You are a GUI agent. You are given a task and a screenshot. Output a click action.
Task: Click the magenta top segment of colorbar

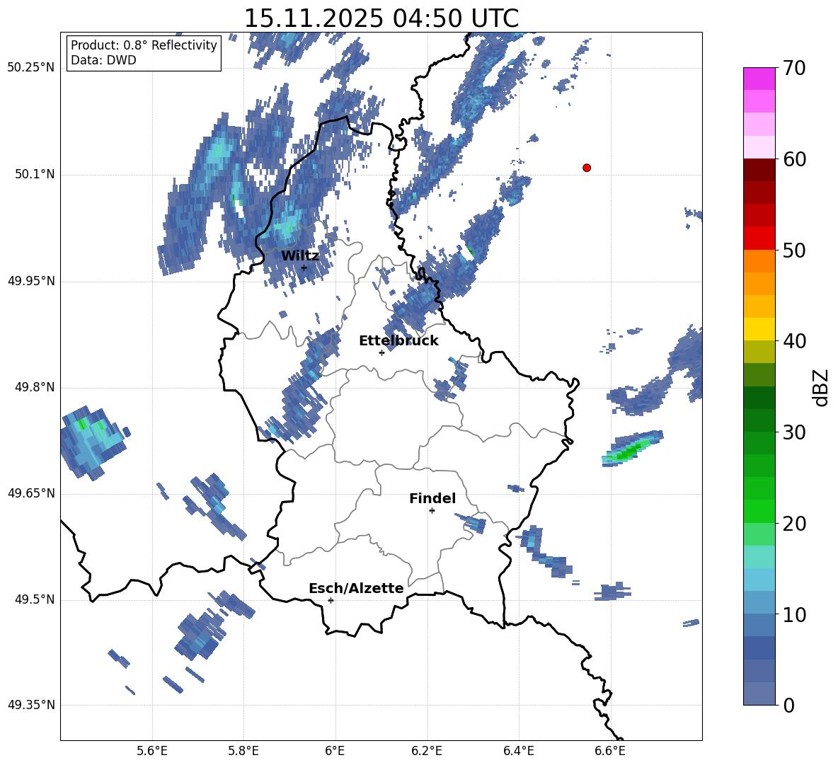pyautogui.click(x=759, y=79)
